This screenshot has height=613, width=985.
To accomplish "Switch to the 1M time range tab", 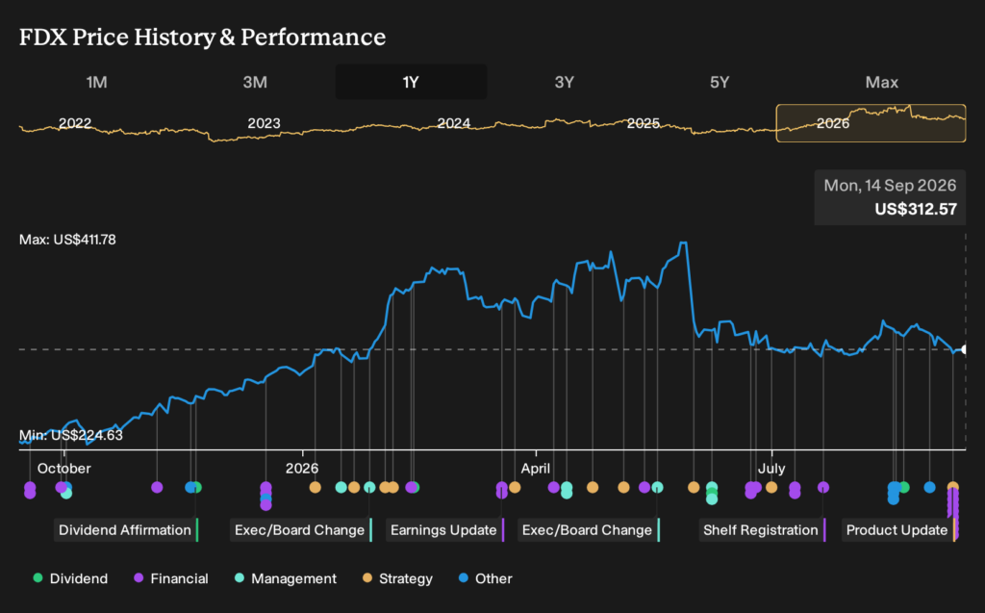I will pos(96,83).
